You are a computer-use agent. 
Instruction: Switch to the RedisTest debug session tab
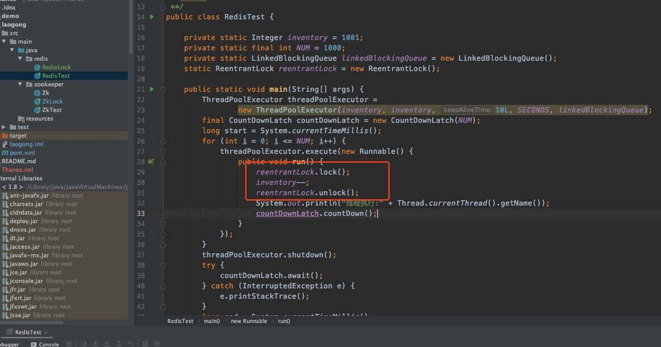click(28, 332)
